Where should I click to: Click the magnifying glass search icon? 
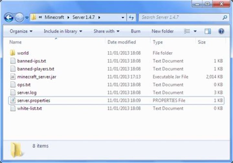pyautogui.click(x=225, y=17)
